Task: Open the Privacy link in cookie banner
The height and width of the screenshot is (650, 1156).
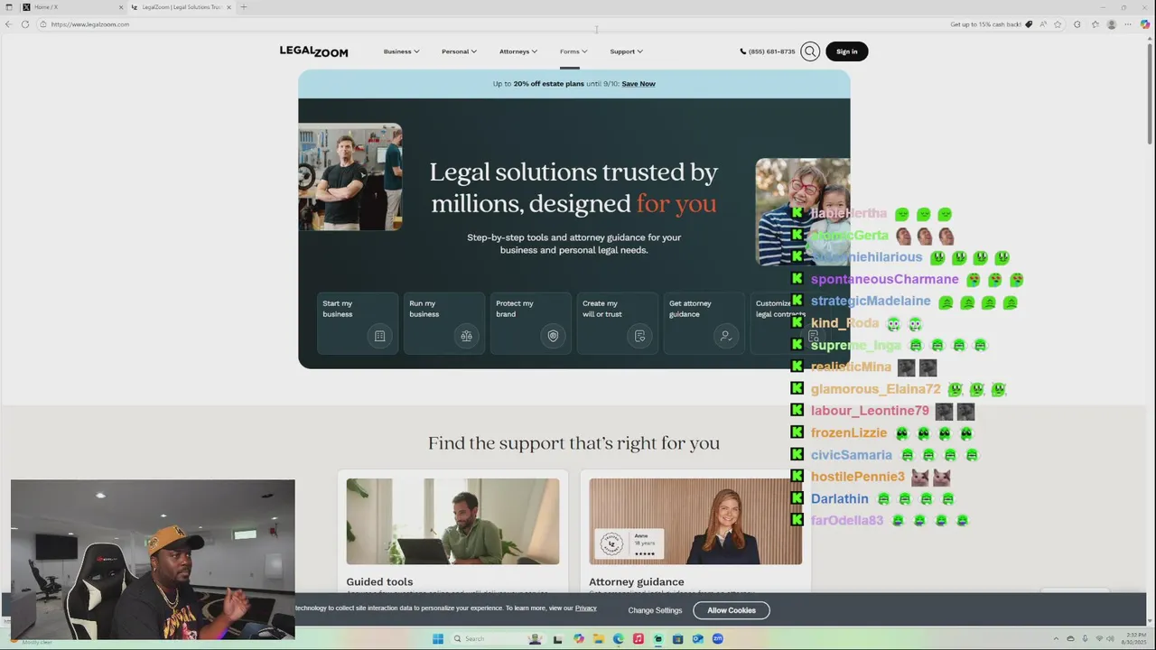Action: click(x=585, y=608)
